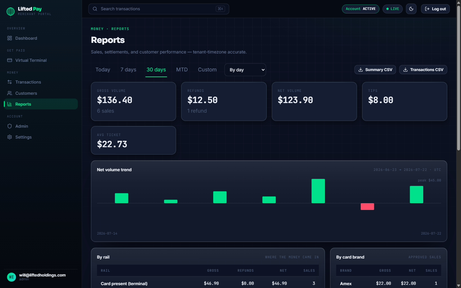Click the Avg Ticket $22.73 card
The image size is (461, 288).
point(133,140)
